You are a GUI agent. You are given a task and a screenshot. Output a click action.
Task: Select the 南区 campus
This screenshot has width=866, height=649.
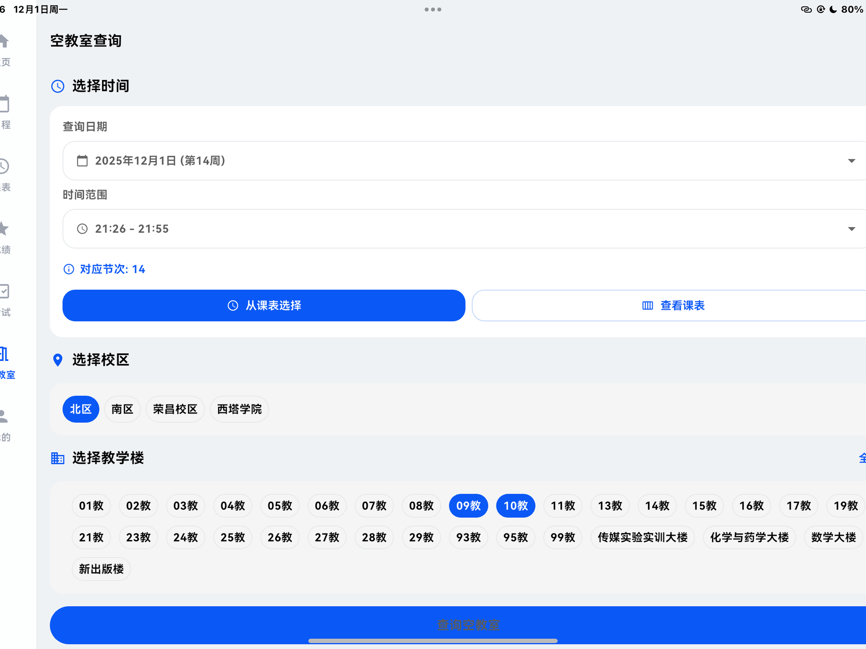tap(123, 409)
